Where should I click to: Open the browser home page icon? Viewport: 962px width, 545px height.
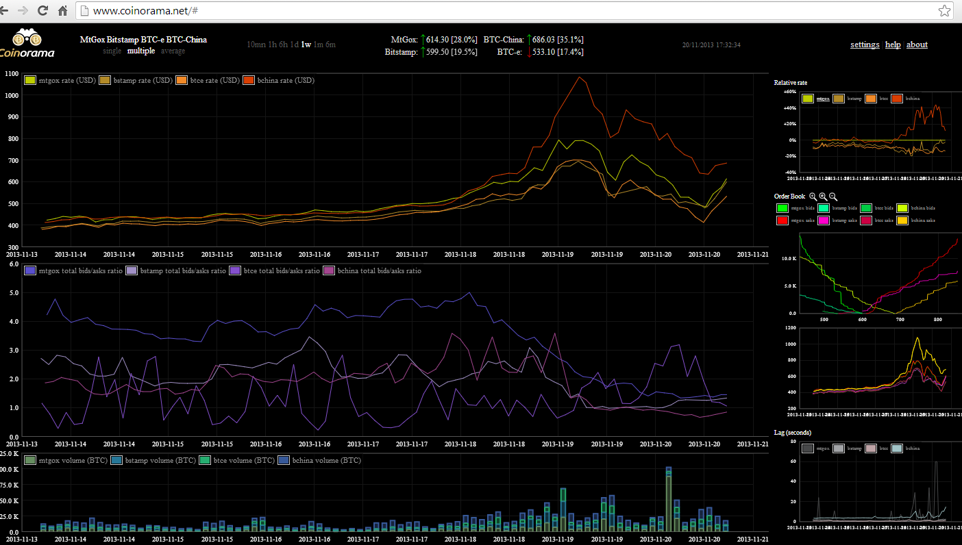tap(62, 11)
